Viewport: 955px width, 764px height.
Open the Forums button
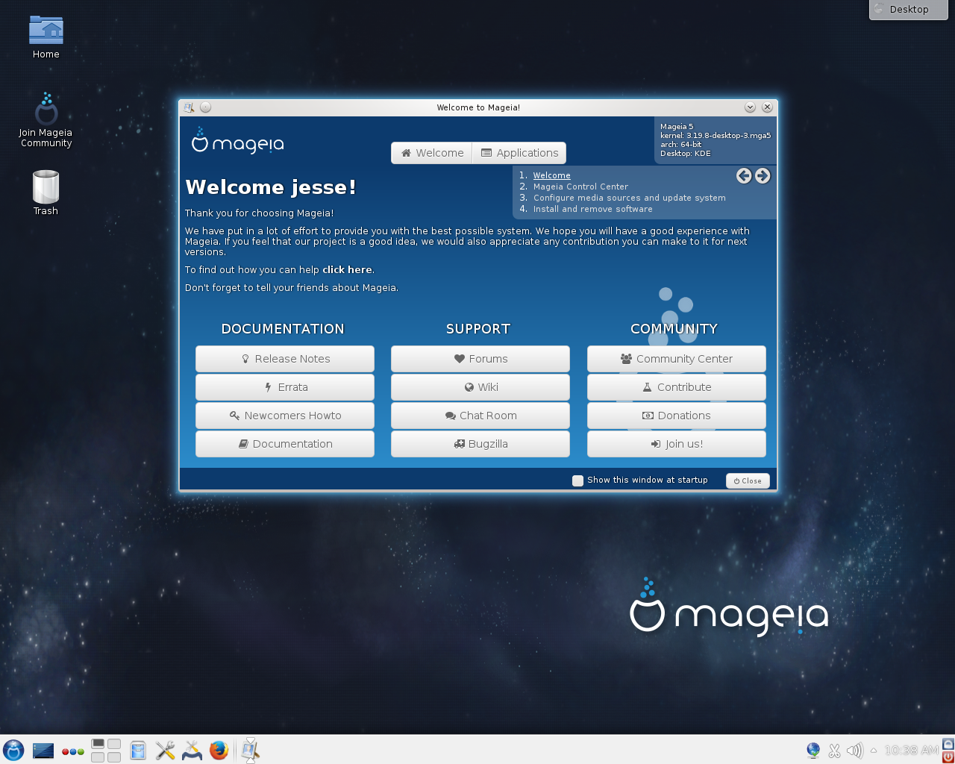pyautogui.click(x=480, y=359)
